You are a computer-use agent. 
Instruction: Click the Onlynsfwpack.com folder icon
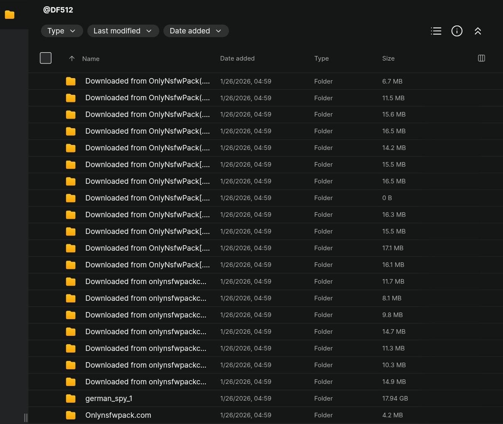71,415
